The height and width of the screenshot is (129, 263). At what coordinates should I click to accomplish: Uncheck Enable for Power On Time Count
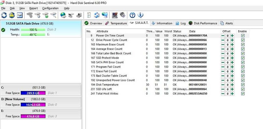click(x=243, y=36)
